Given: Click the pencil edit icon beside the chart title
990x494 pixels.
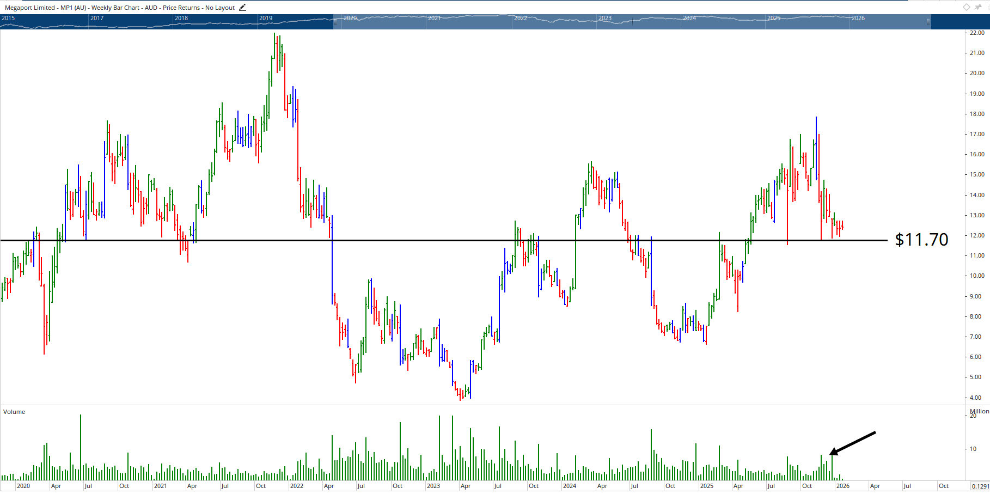Looking at the screenshot, I should [242, 8].
